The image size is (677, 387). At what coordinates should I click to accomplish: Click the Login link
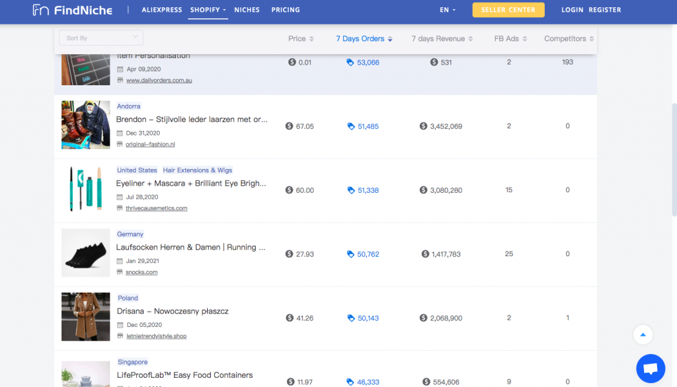(572, 10)
